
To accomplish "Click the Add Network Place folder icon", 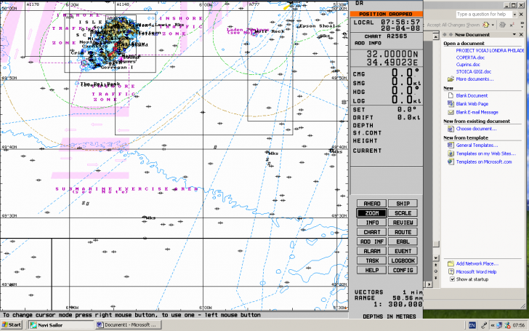I will coord(450,263).
